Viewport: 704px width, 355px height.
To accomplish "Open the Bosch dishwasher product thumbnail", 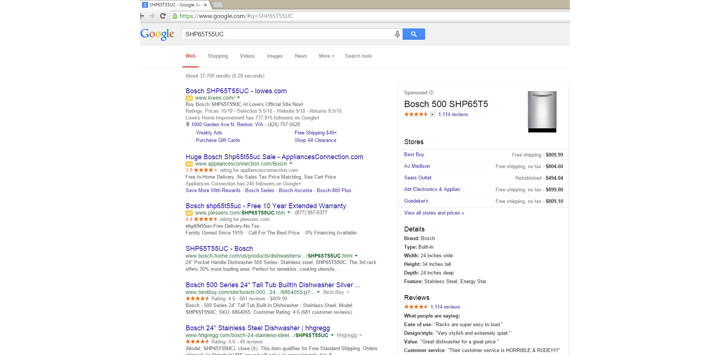I will [x=542, y=112].
